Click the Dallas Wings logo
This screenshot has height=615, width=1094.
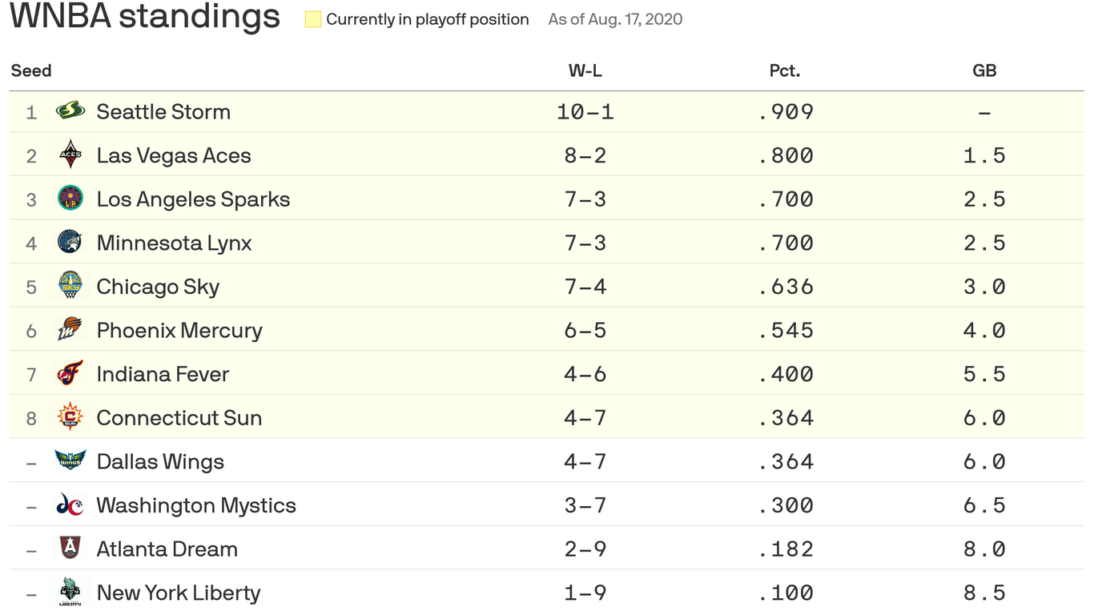pyautogui.click(x=70, y=460)
